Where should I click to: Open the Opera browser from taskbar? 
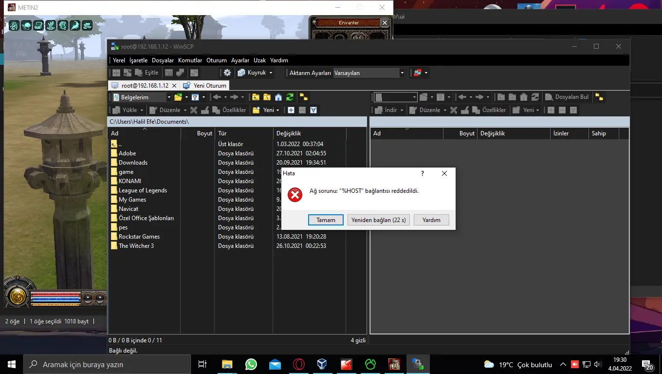click(x=299, y=364)
